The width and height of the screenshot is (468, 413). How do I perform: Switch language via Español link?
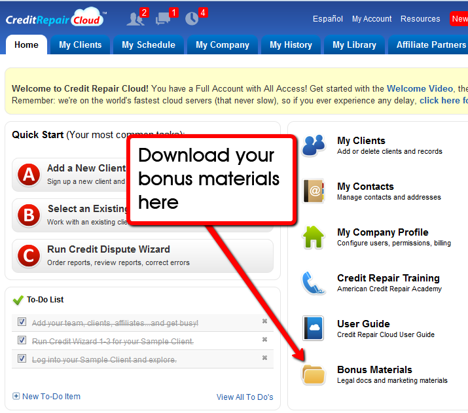tap(328, 19)
